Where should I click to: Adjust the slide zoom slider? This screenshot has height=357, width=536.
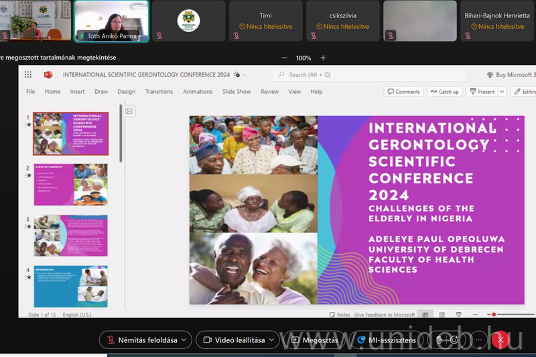[x=494, y=315]
